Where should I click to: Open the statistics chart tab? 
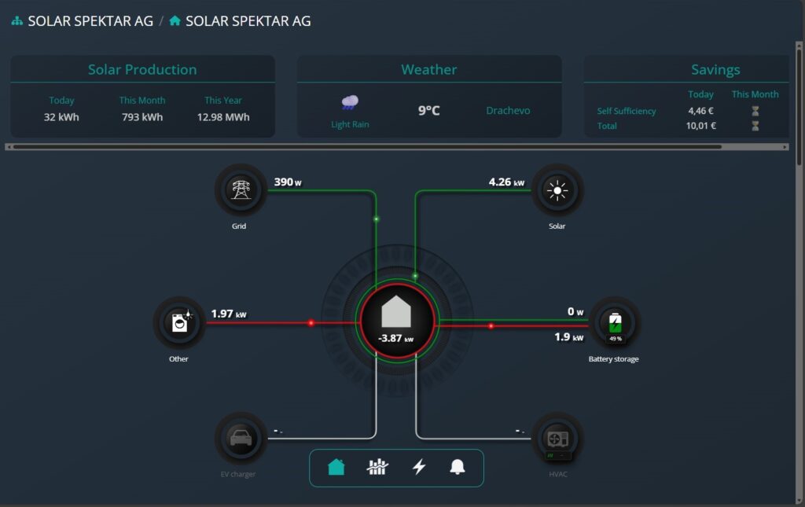[377, 467]
